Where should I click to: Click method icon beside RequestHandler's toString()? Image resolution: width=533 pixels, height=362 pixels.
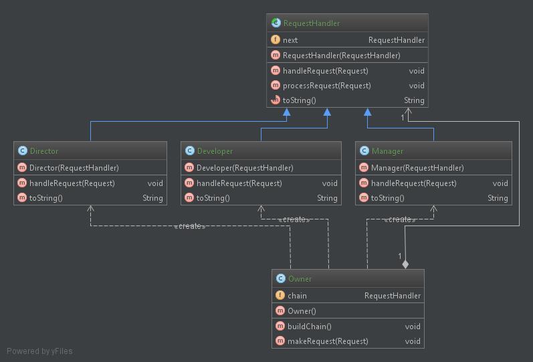pos(276,100)
